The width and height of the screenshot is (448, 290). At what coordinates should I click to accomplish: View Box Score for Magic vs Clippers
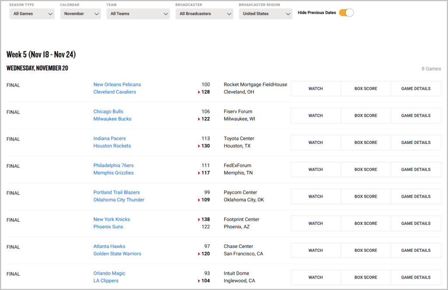(x=366, y=277)
